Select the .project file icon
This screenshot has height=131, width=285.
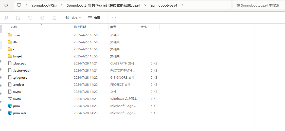point(10,84)
